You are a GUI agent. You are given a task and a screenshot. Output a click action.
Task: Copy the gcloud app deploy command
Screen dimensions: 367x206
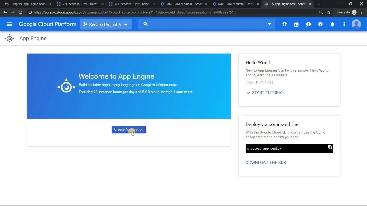tap(330, 147)
